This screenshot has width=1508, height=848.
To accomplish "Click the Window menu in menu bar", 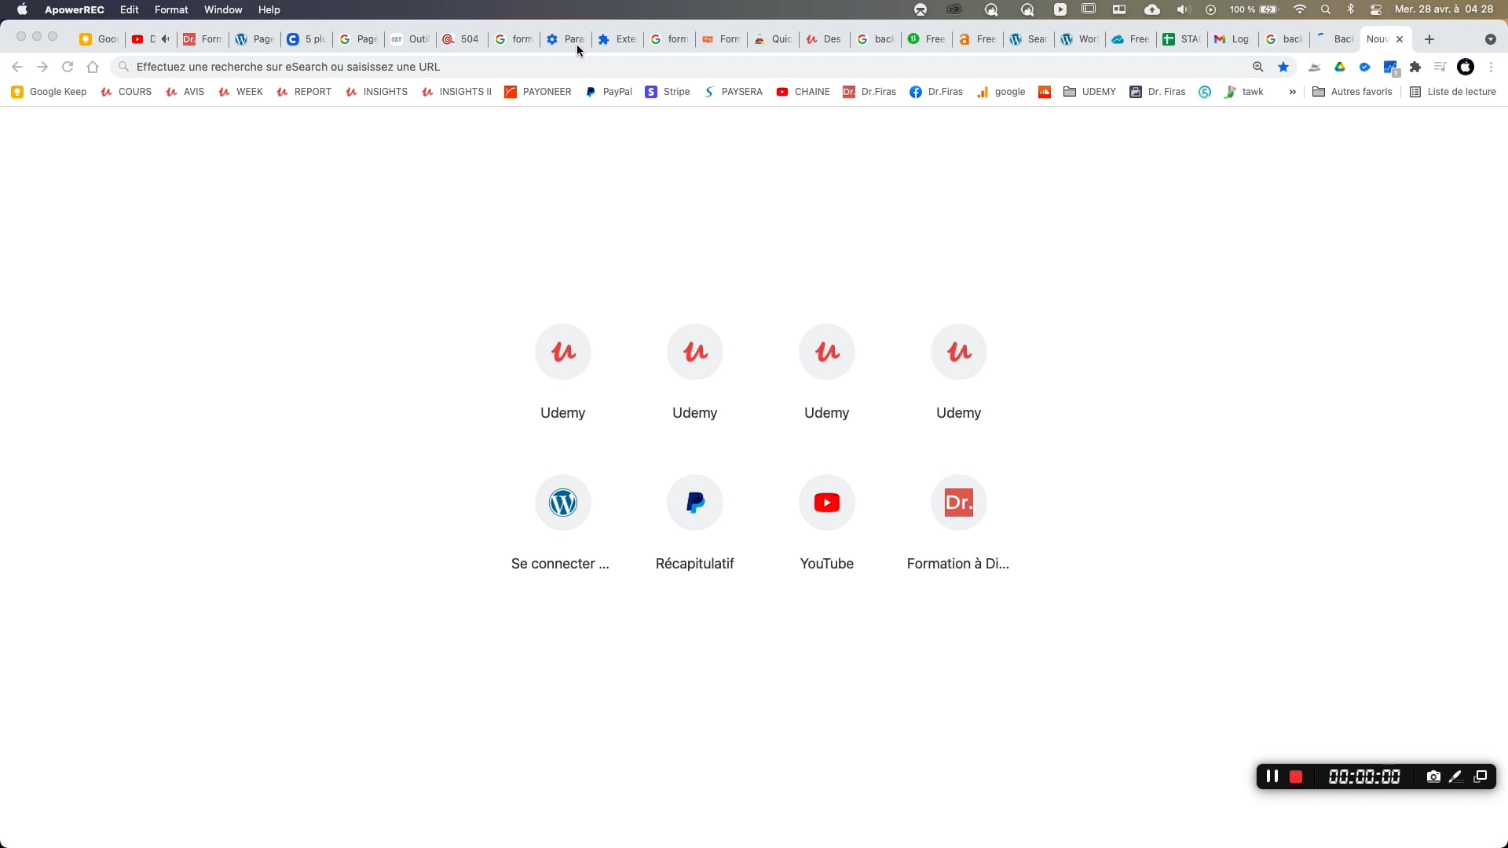I will [x=223, y=9].
